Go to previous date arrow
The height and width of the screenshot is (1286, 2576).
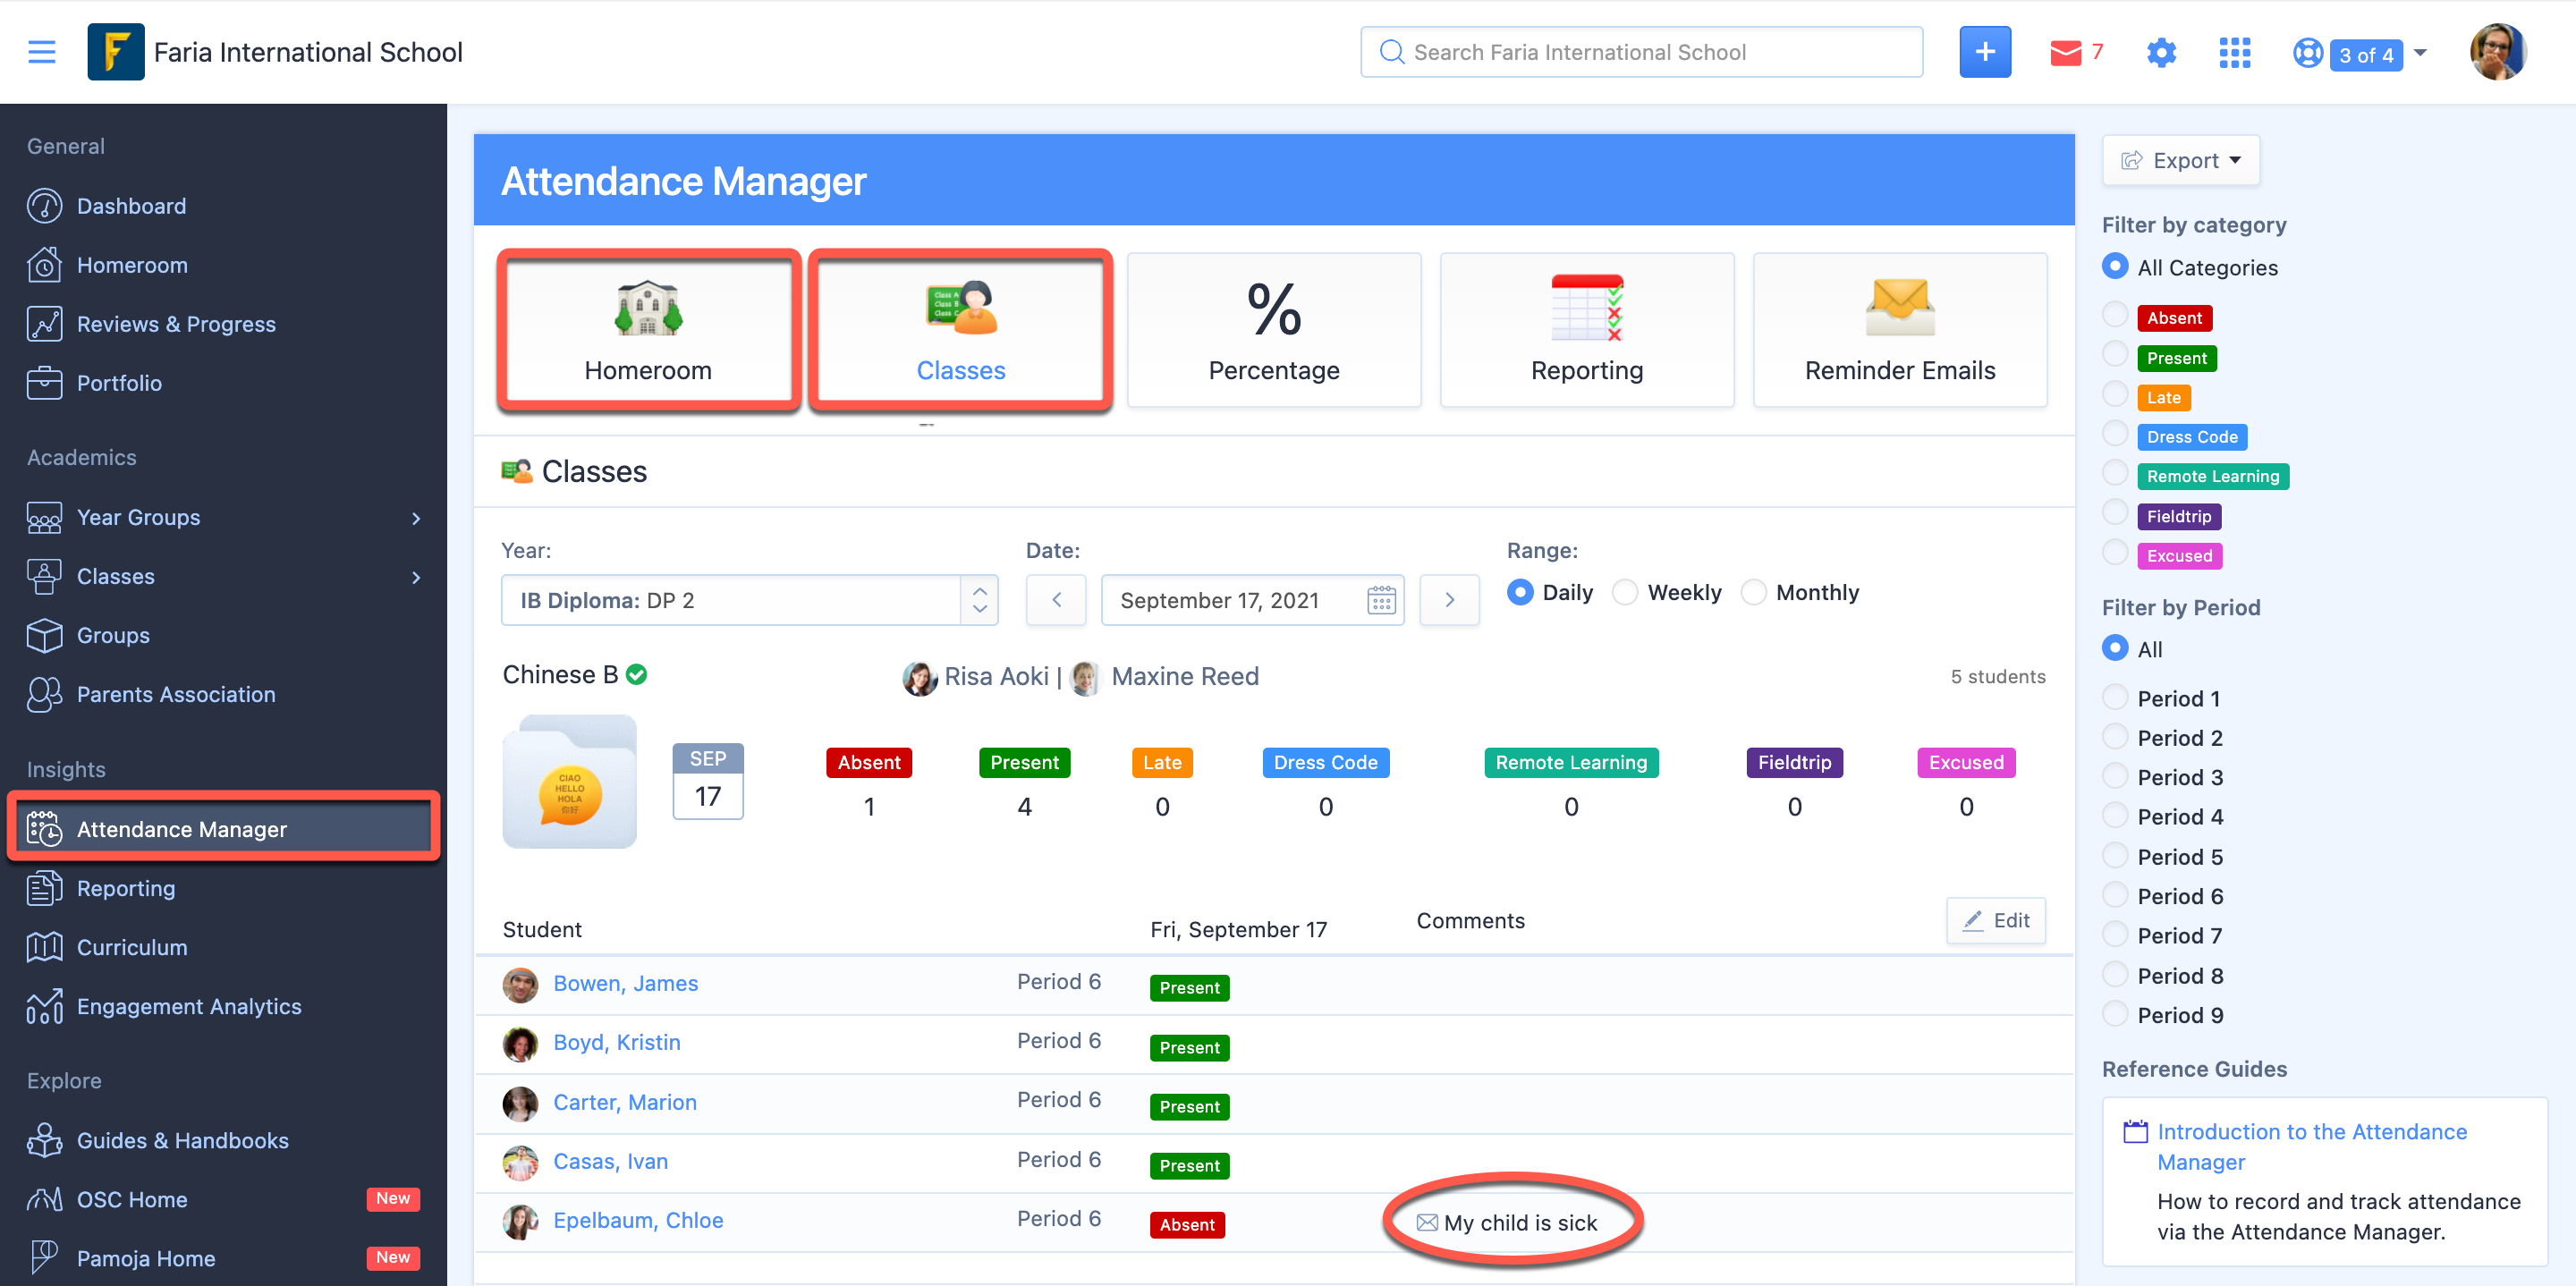(x=1056, y=600)
